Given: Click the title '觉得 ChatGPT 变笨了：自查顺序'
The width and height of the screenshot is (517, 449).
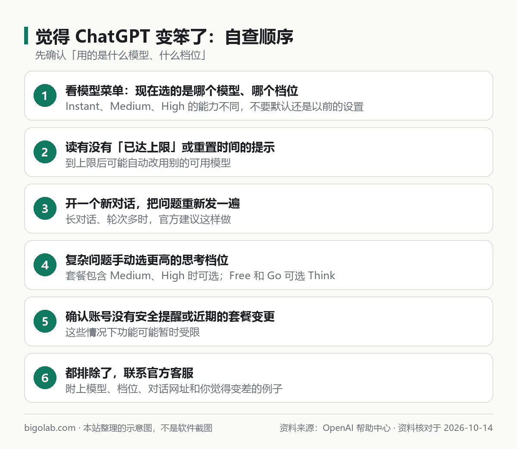Looking at the screenshot, I should click(164, 37).
